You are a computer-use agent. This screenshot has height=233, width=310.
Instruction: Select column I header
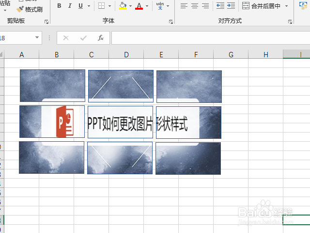point(296,54)
